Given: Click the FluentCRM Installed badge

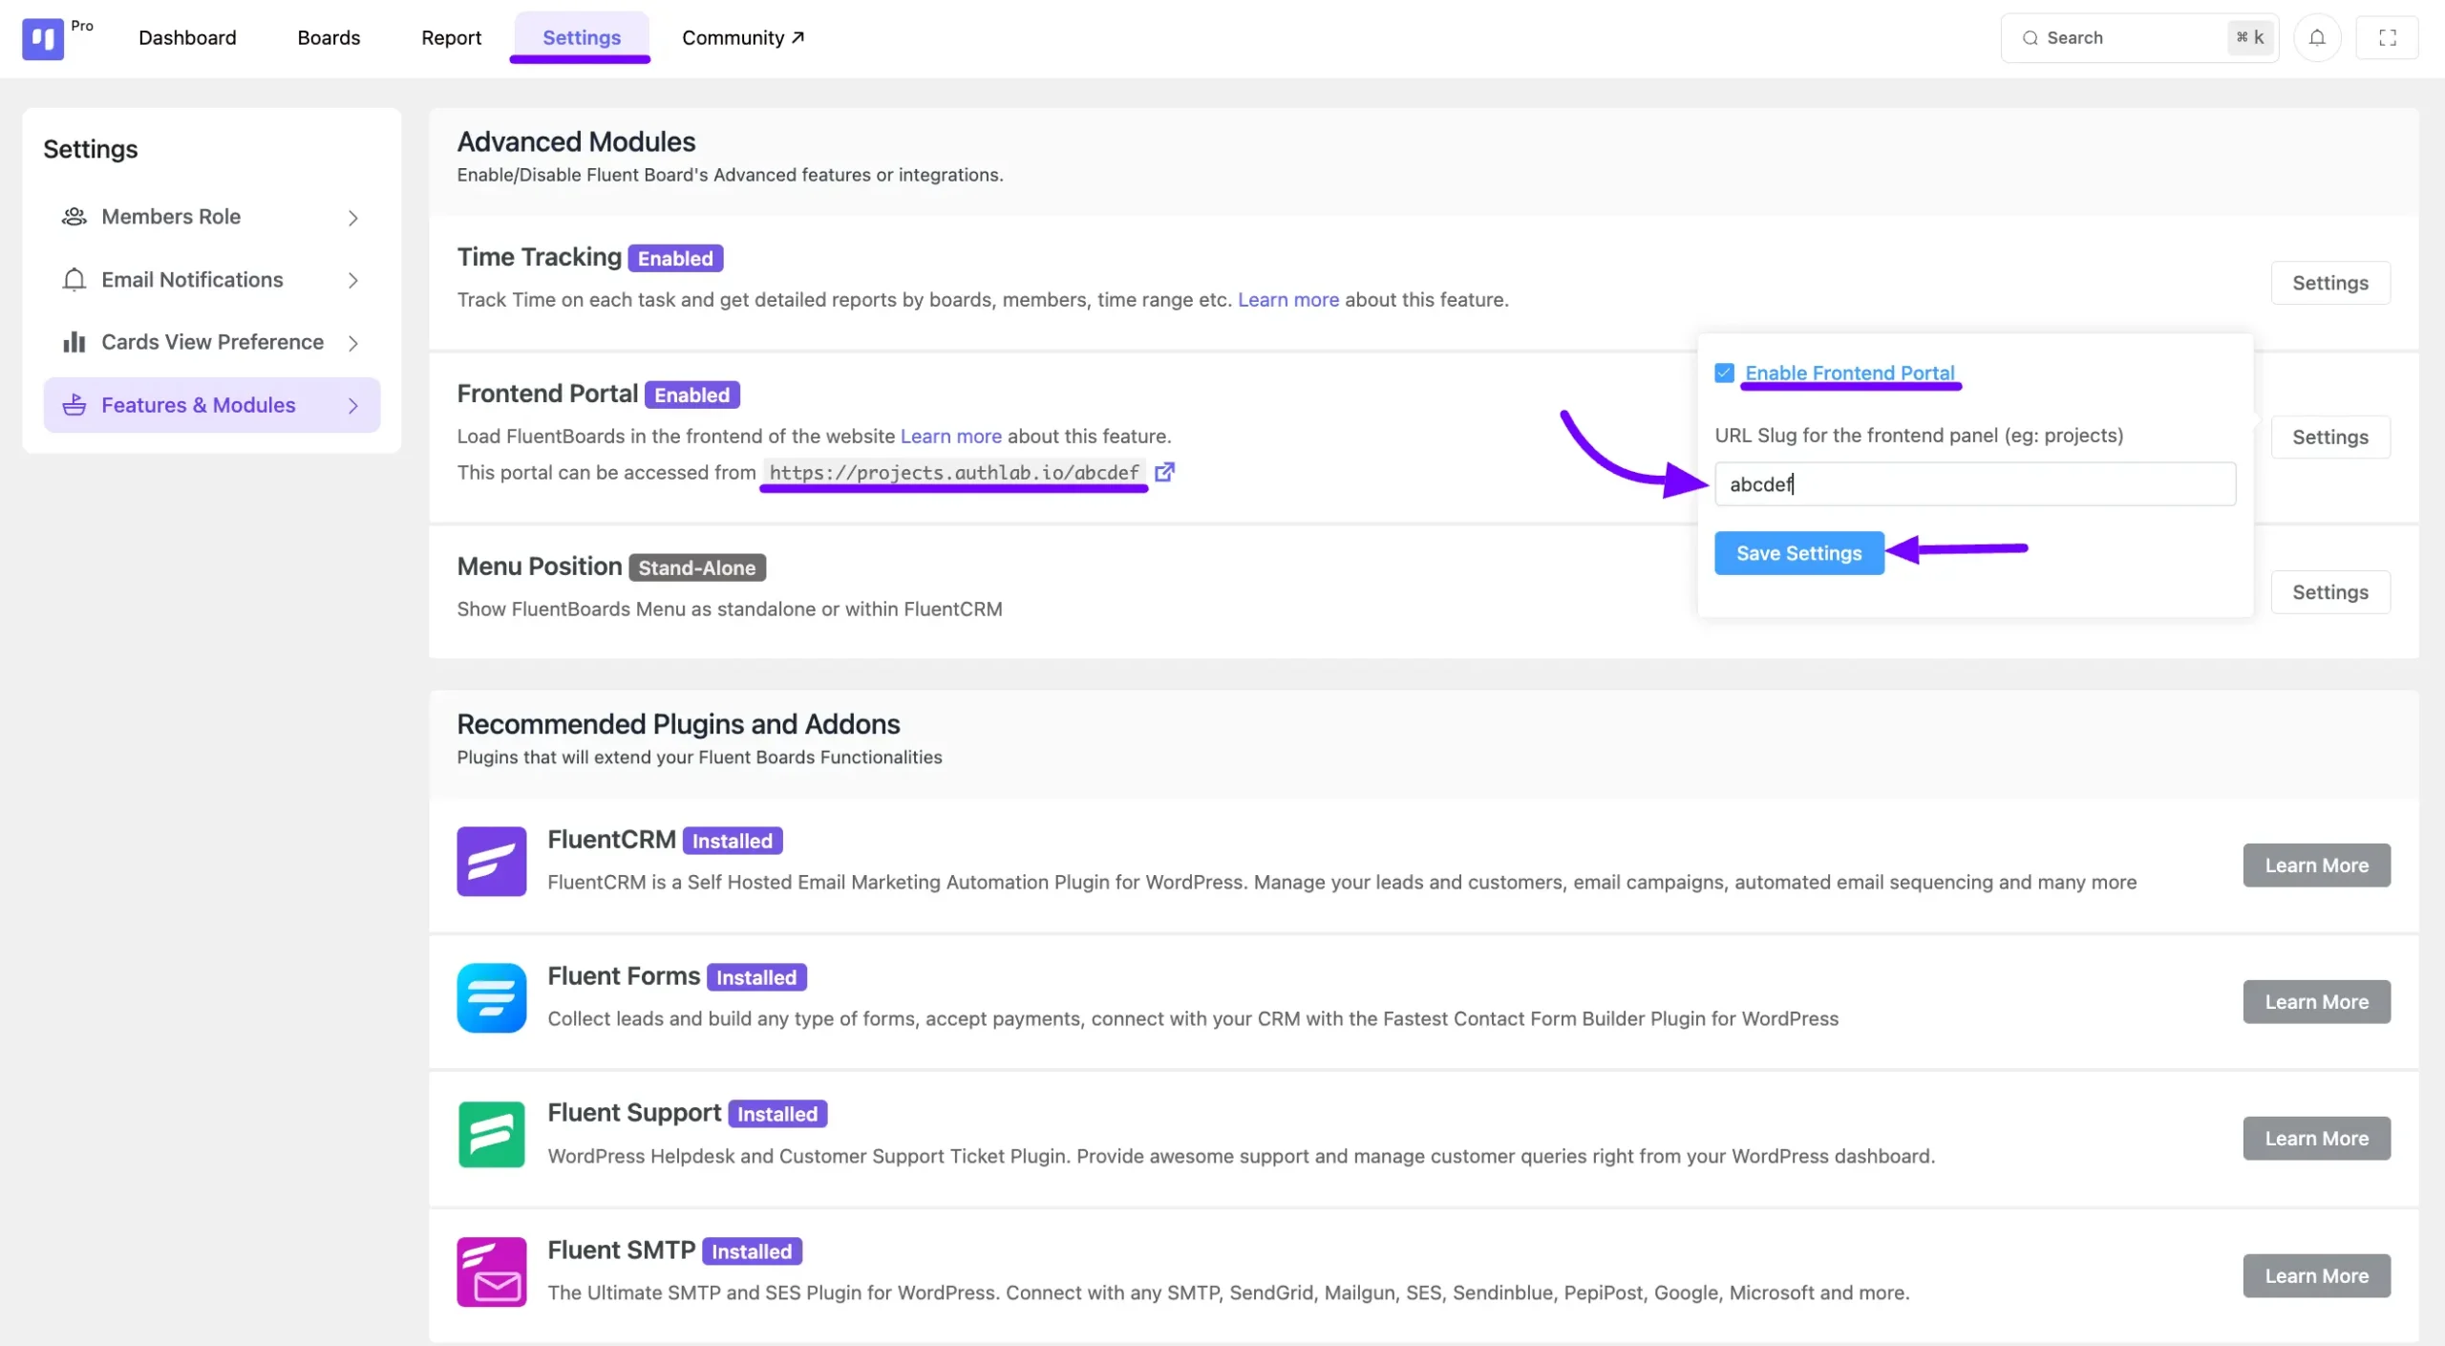Looking at the screenshot, I should tap(733, 841).
